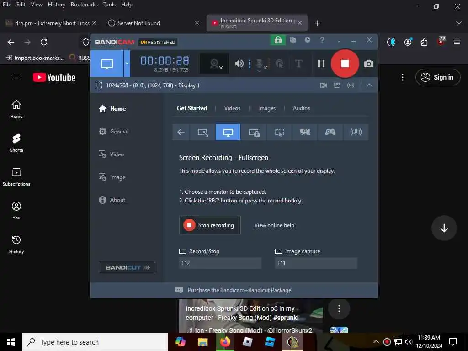Image resolution: width=468 pixels, height=351 pixels.
Task: Click the blue screen recording mode button
Action: click(x=107, y=63)
